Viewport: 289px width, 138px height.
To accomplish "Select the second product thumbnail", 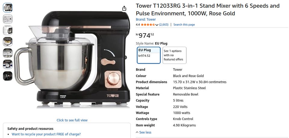I will pos(8,19).
